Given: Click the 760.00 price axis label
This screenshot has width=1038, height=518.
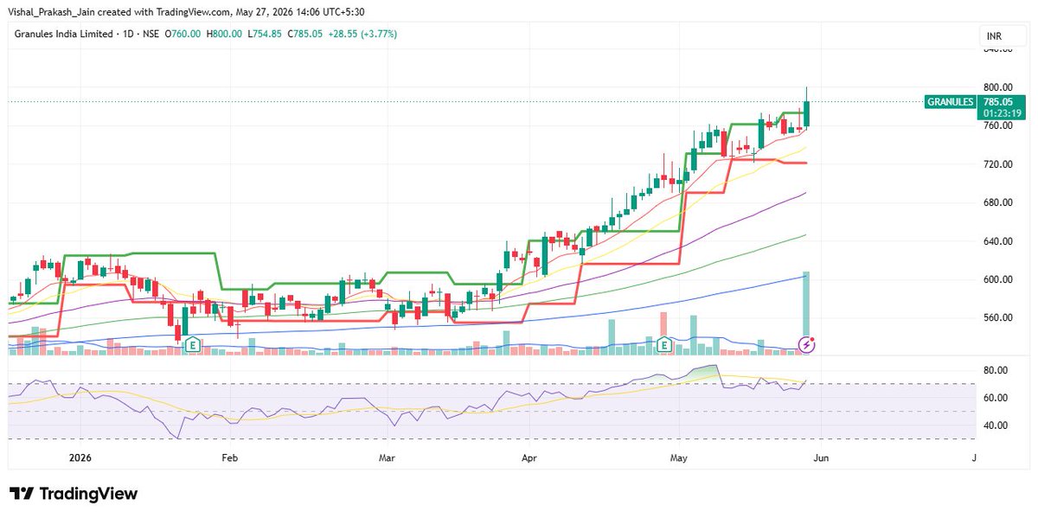Looking at the screenshot, I should click(997, 126).
